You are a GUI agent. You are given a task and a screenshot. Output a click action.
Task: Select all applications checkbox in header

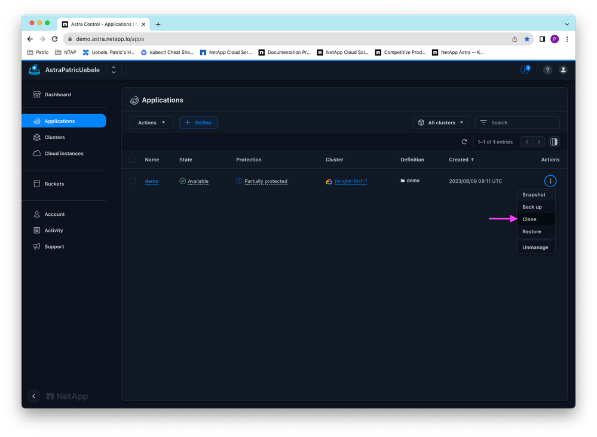pyautogui.click(x=133, y=160)
